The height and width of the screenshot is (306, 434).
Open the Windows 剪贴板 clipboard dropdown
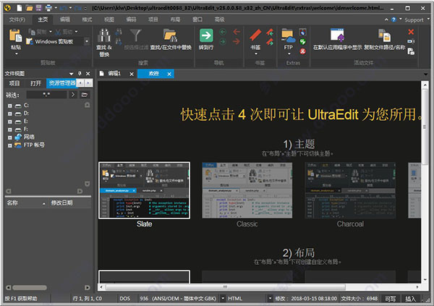tap(87, 41)
